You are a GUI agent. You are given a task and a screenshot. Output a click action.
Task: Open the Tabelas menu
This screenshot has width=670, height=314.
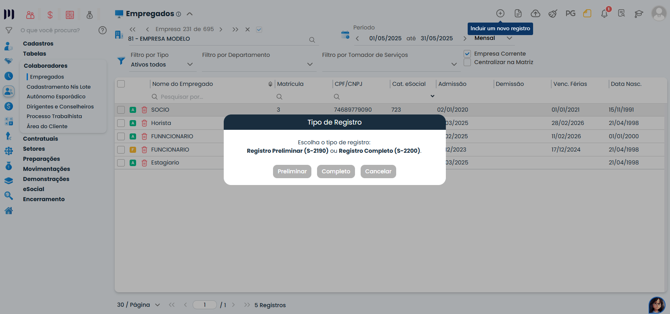pyautogui.click(x=34, y=54)
